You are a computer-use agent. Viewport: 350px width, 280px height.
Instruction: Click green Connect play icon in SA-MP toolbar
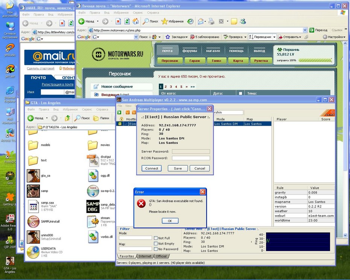point(119,112)
